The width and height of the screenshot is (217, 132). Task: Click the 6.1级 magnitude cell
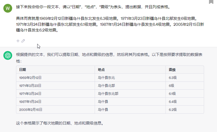172,94
